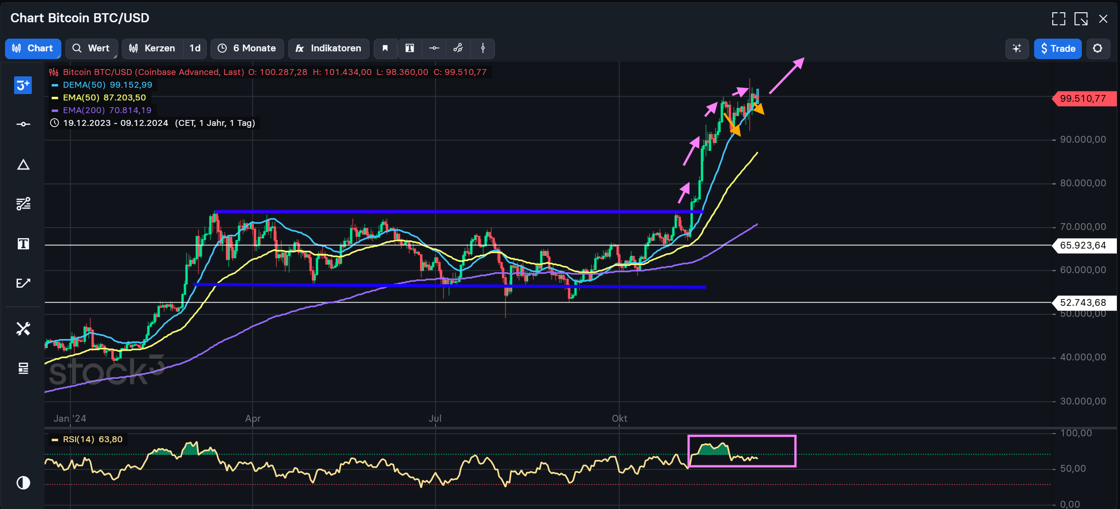Select the text box toolbar icon

[410, 49]
